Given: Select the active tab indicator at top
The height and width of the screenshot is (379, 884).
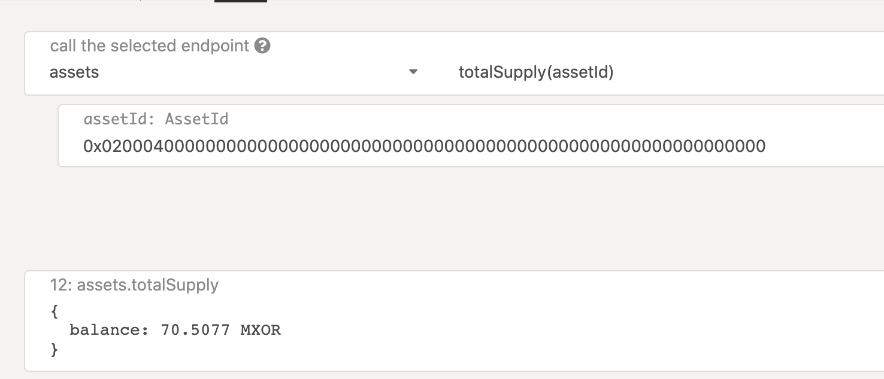Looking at the screenshot, I should [x=241, y=1].
